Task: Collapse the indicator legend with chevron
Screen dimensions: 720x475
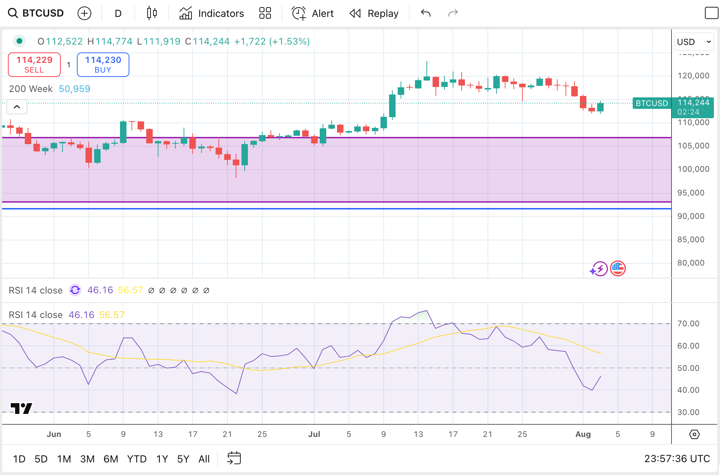Action: tap(17, 107)
